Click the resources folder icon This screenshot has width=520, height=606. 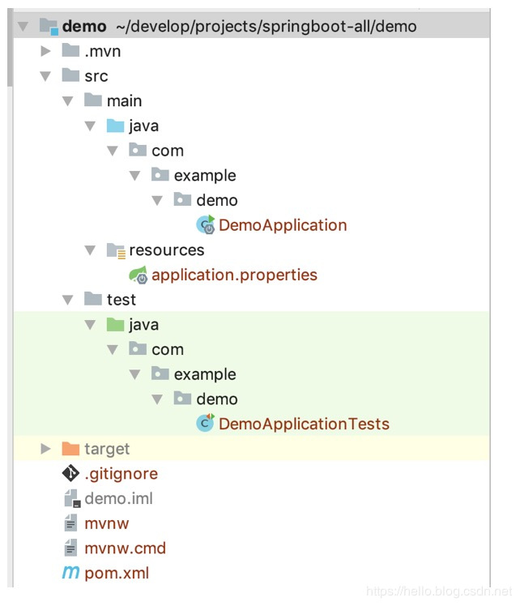[116, 250]
